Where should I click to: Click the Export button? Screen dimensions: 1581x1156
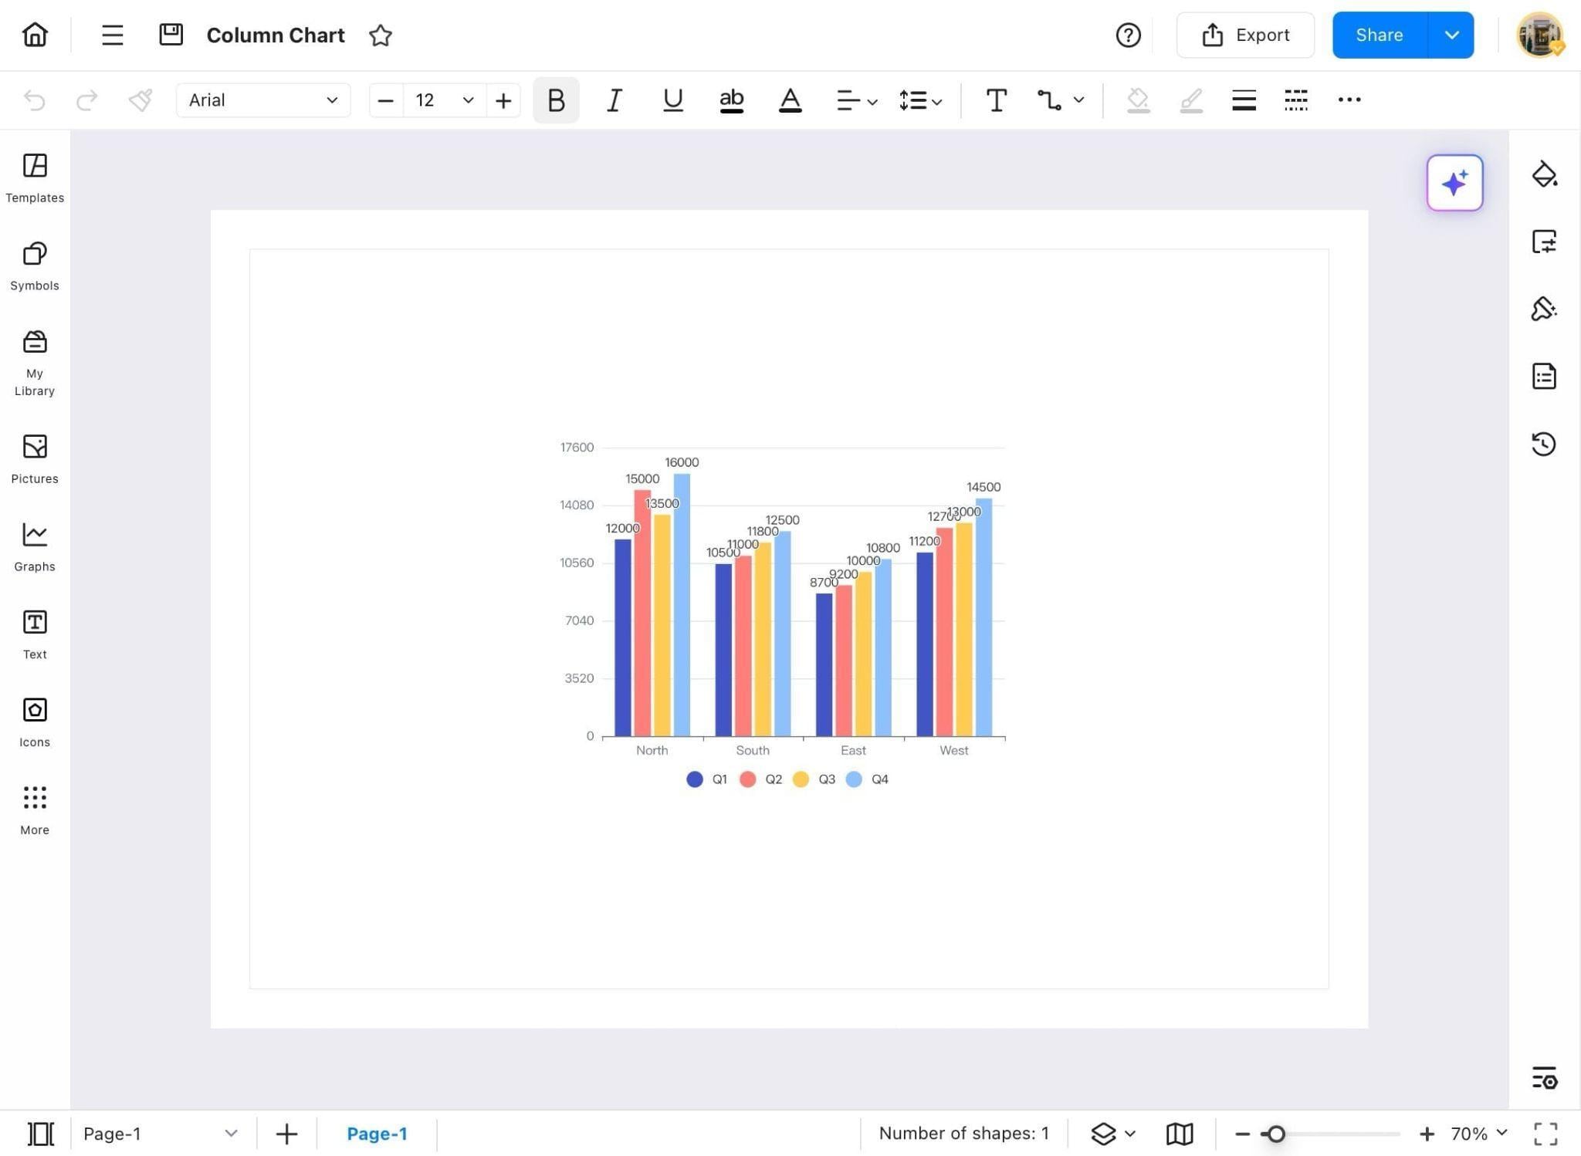[1245, 35]
